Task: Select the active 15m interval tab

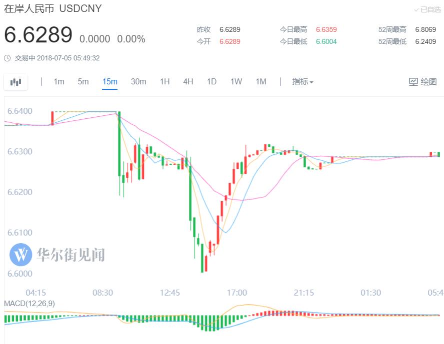Action: [109, 82]
